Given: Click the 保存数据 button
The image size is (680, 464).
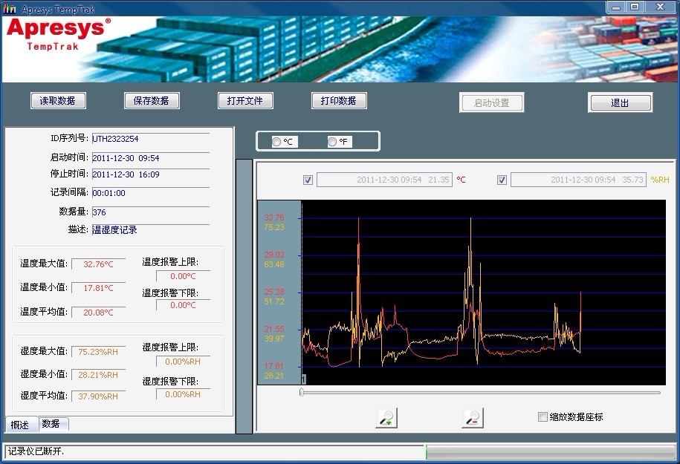Looking at the screenshot, I should click(x=152, y=101).
